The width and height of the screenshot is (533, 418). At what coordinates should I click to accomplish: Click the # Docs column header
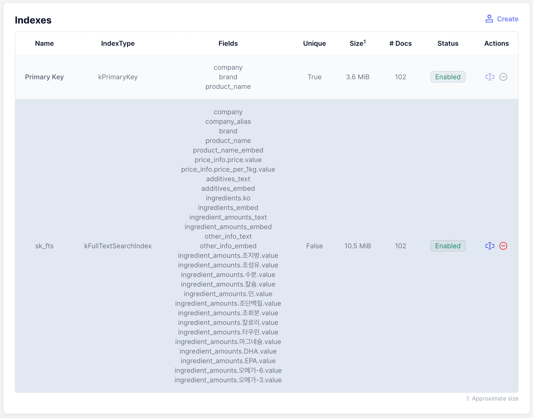[x=400, y=43]
